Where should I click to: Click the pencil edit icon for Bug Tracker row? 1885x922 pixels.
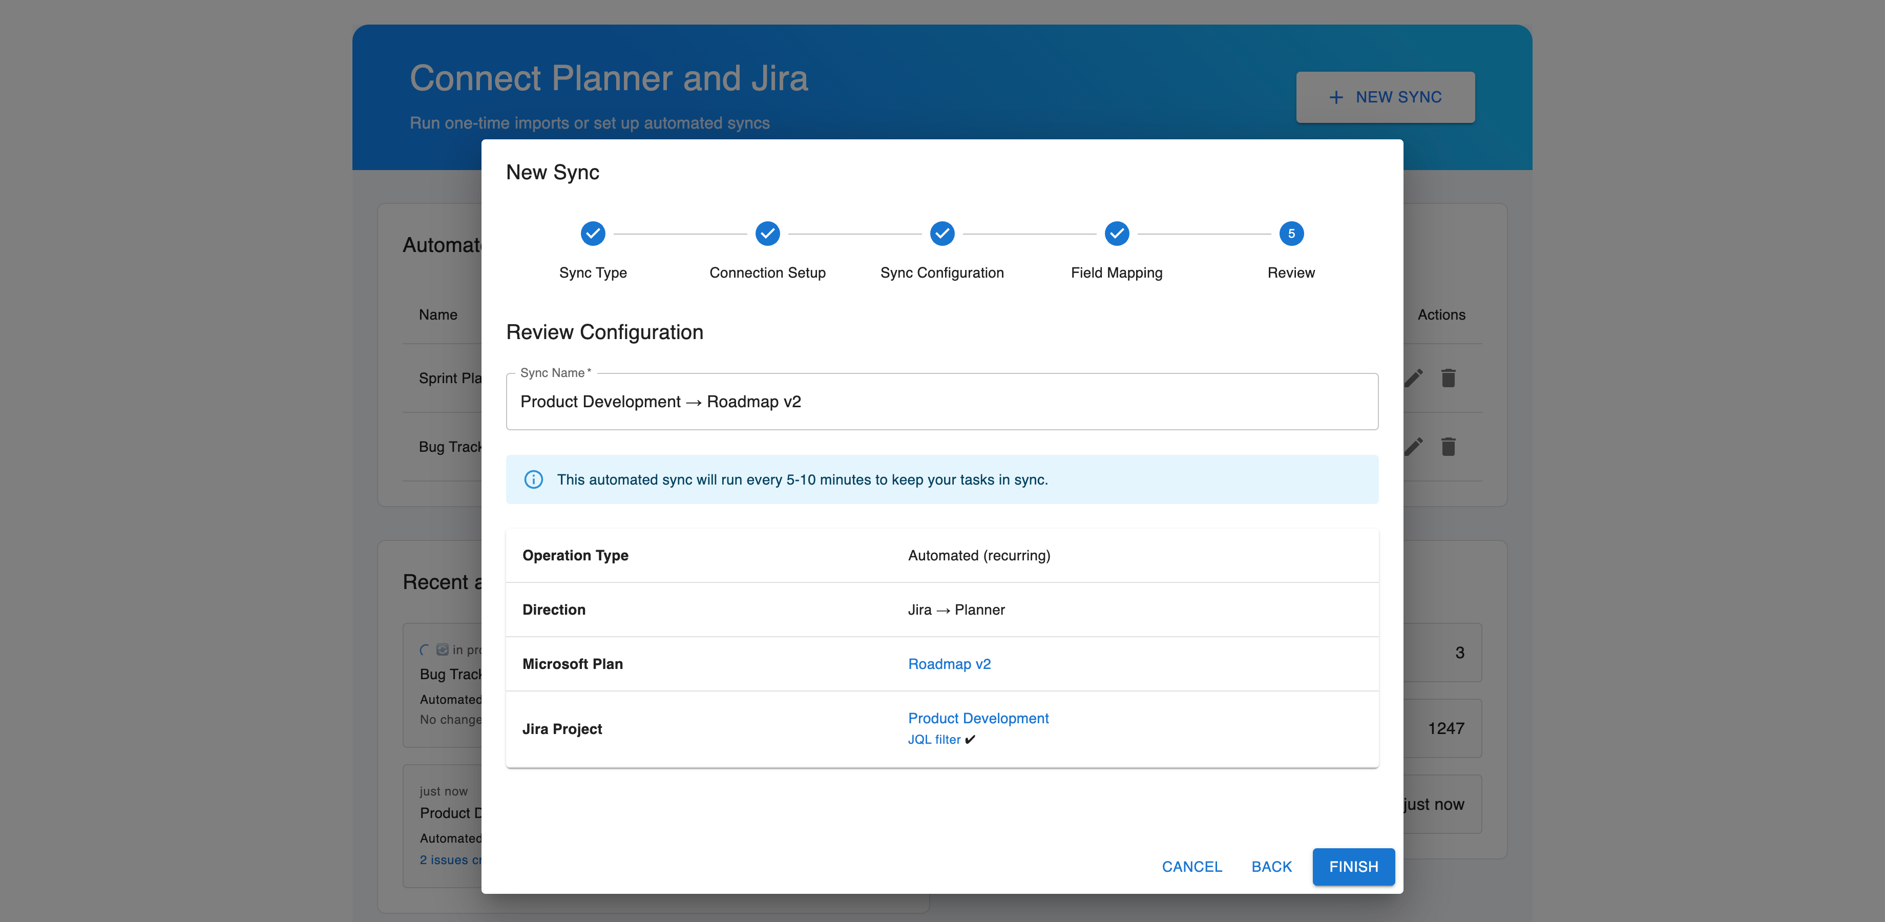coord(1414,446)
